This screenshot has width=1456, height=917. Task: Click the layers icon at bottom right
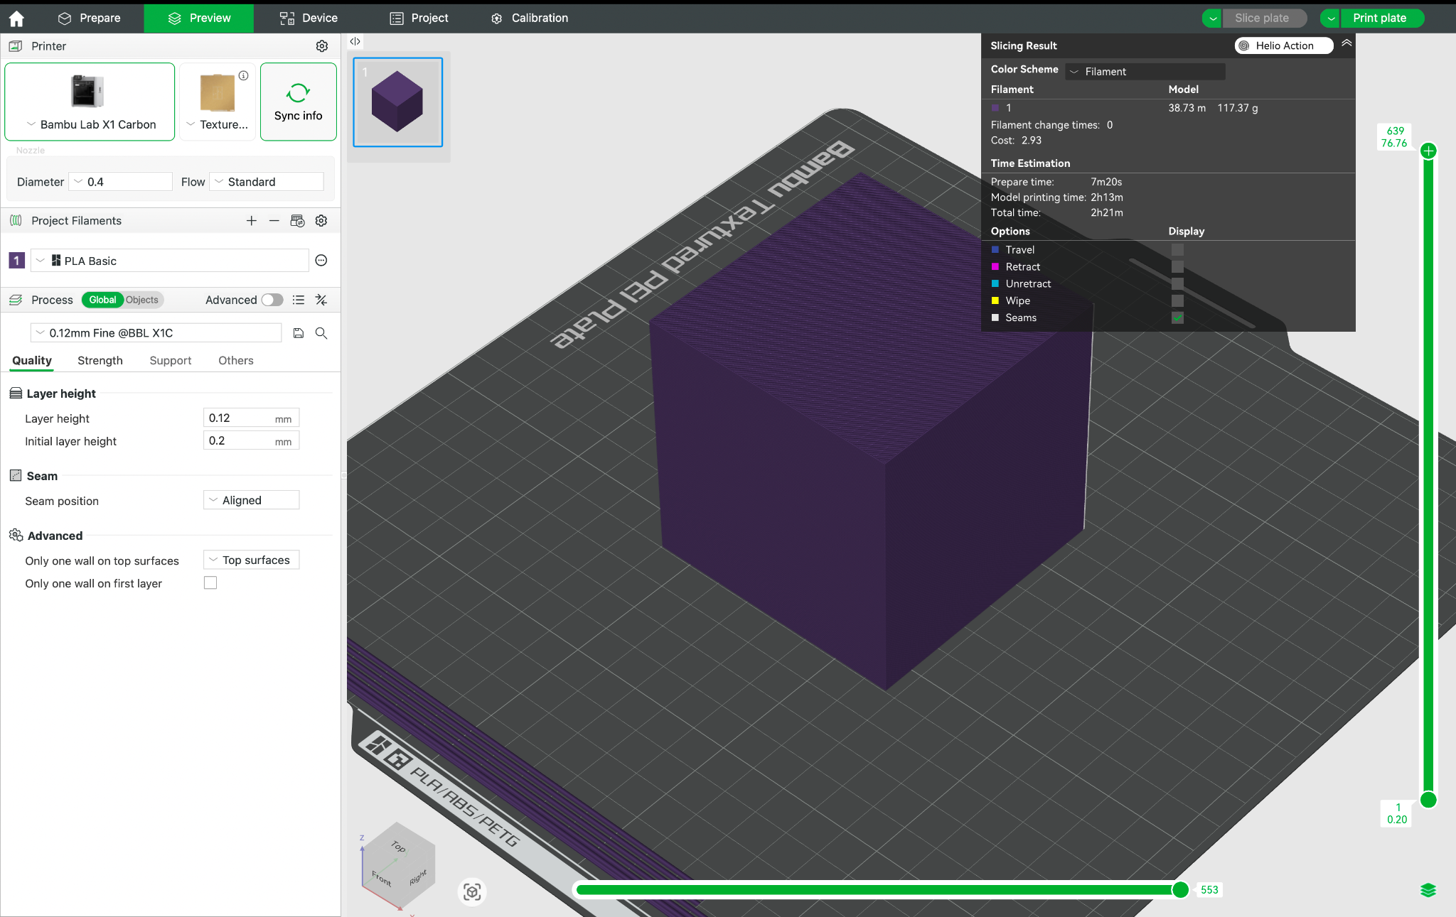[1428, 890]
